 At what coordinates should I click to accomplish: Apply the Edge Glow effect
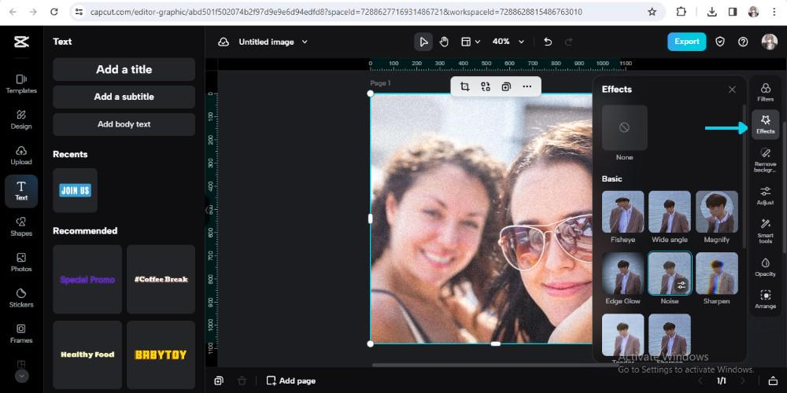coord(623,274)
